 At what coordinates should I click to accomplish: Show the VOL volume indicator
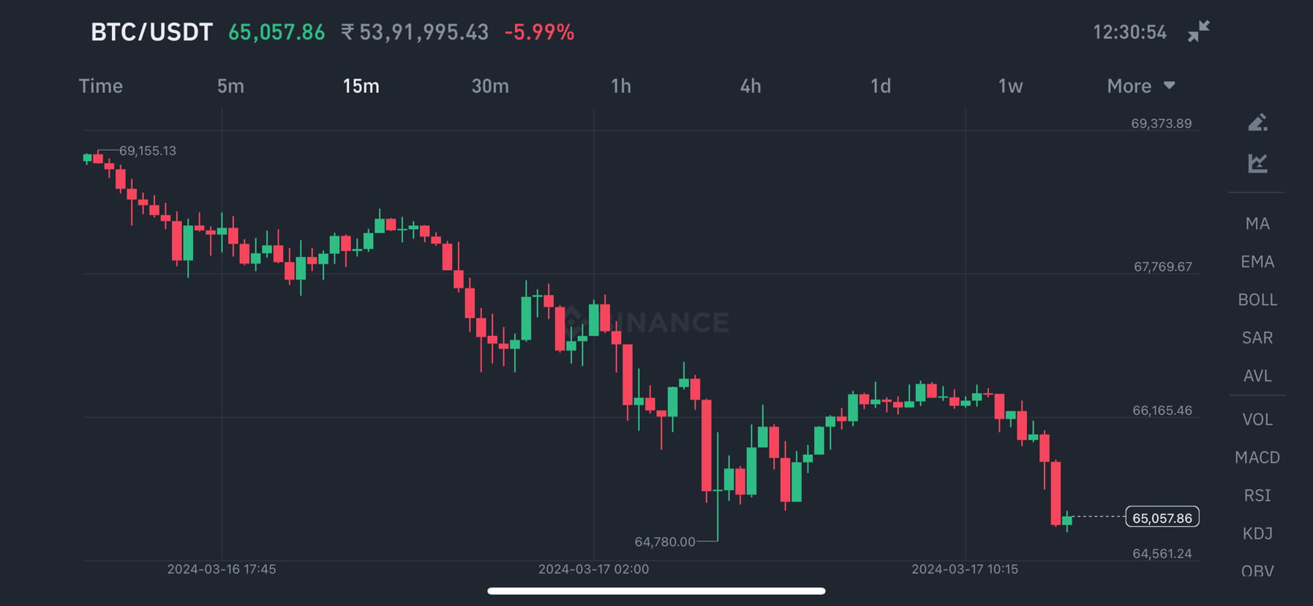1257,419
